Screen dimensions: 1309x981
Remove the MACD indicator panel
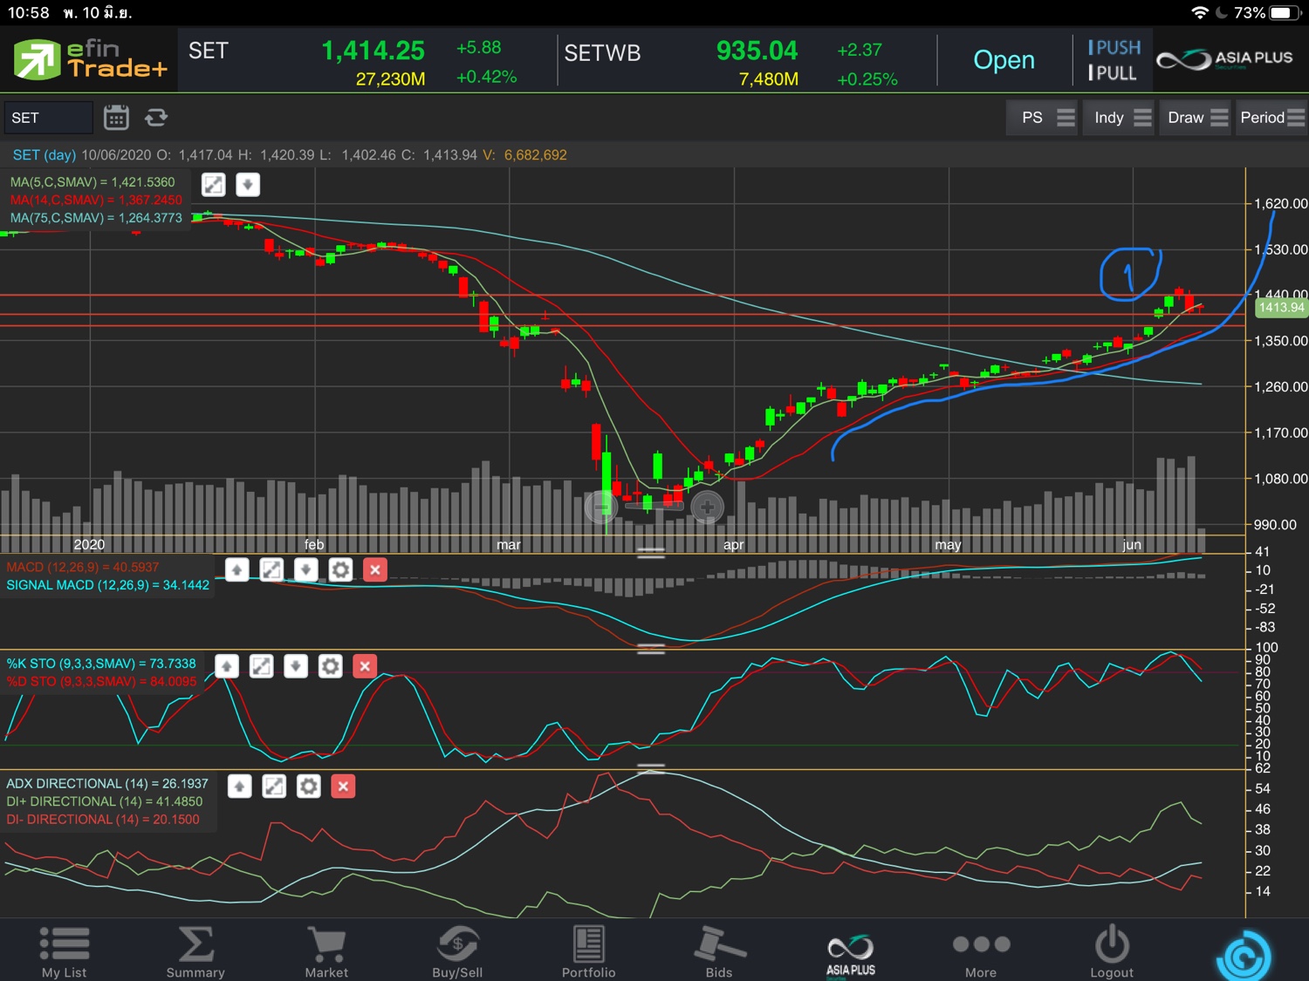[x=375, y=570]
